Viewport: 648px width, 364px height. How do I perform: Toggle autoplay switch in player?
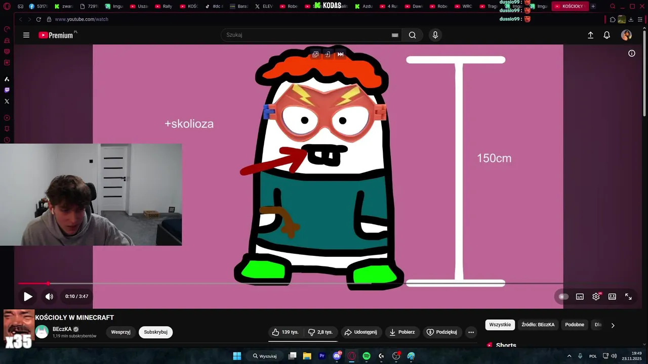[563, 297]
